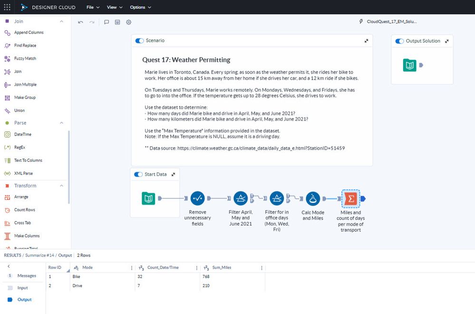Click the CloudQuest_17_EM_Solu workflow name

pos(391,21)
